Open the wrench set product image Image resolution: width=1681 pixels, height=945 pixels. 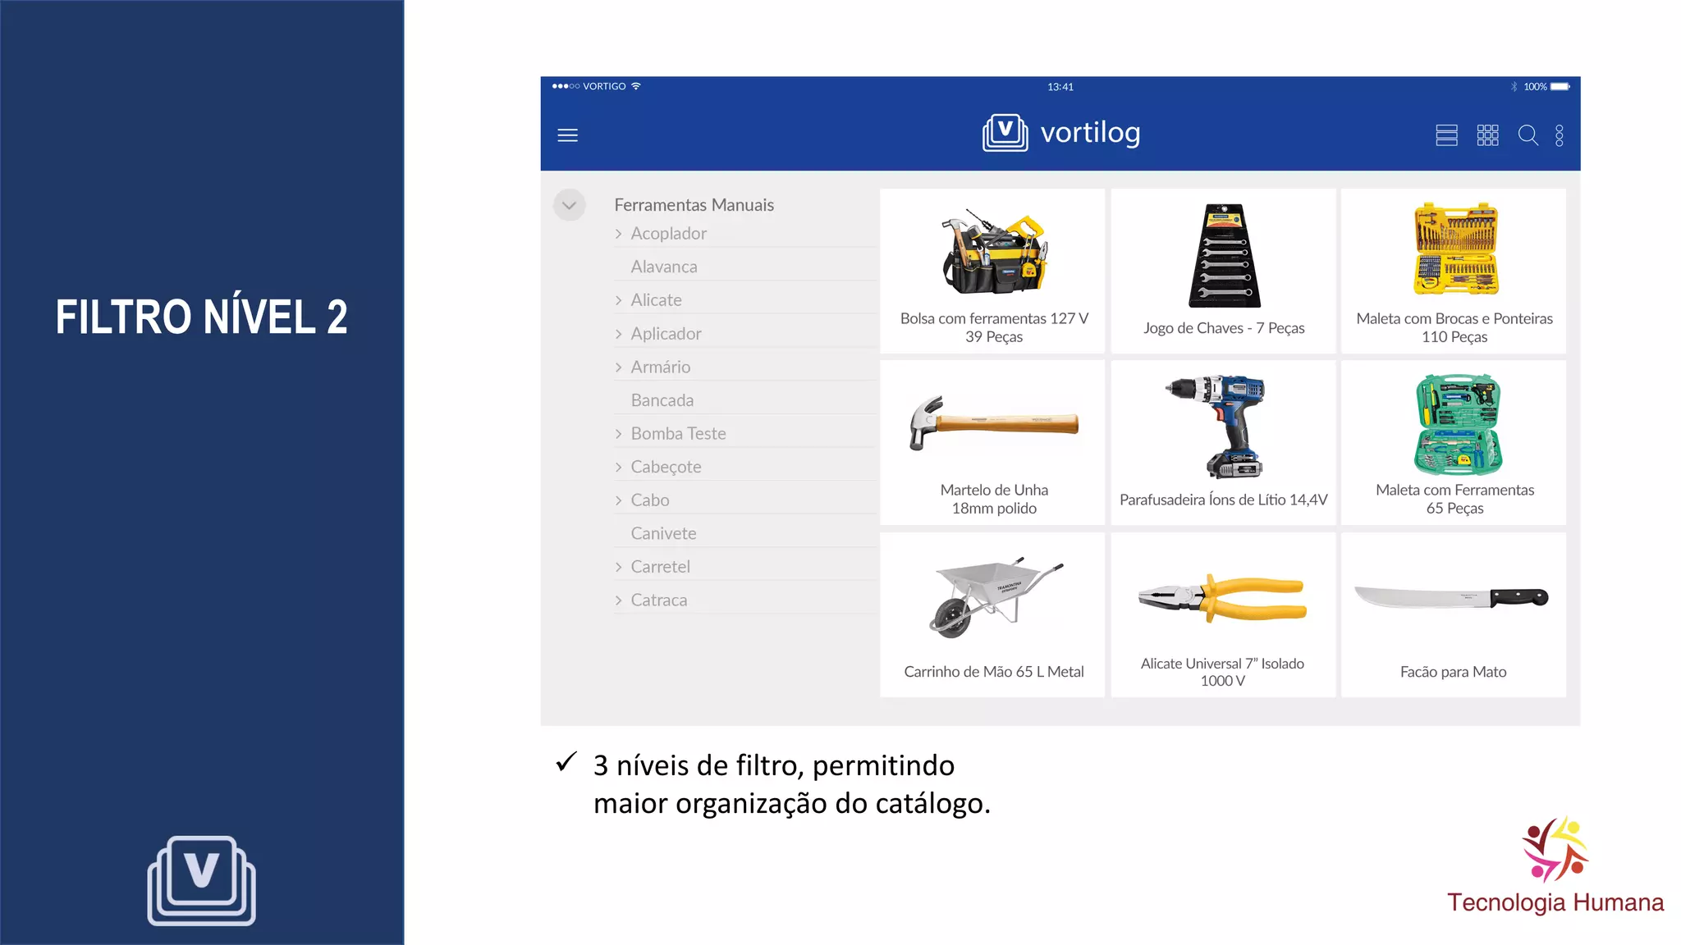coord(1224,255)
